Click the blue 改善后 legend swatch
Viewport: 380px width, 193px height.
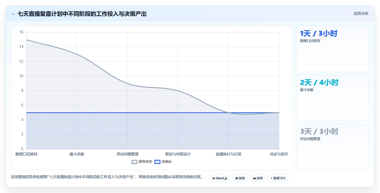[x=157, y=162]
